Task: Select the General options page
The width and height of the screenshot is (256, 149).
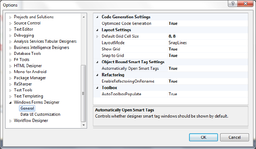Action: (27, 108)
